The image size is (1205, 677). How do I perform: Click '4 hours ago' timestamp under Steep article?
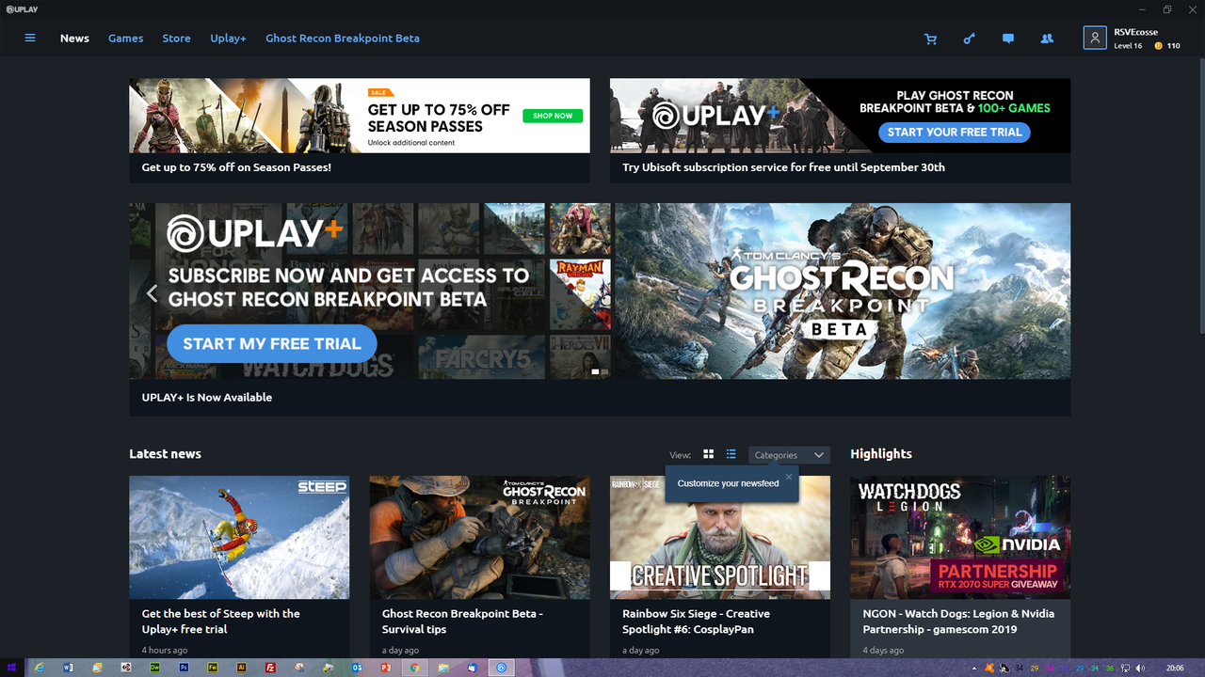[165, 651]
